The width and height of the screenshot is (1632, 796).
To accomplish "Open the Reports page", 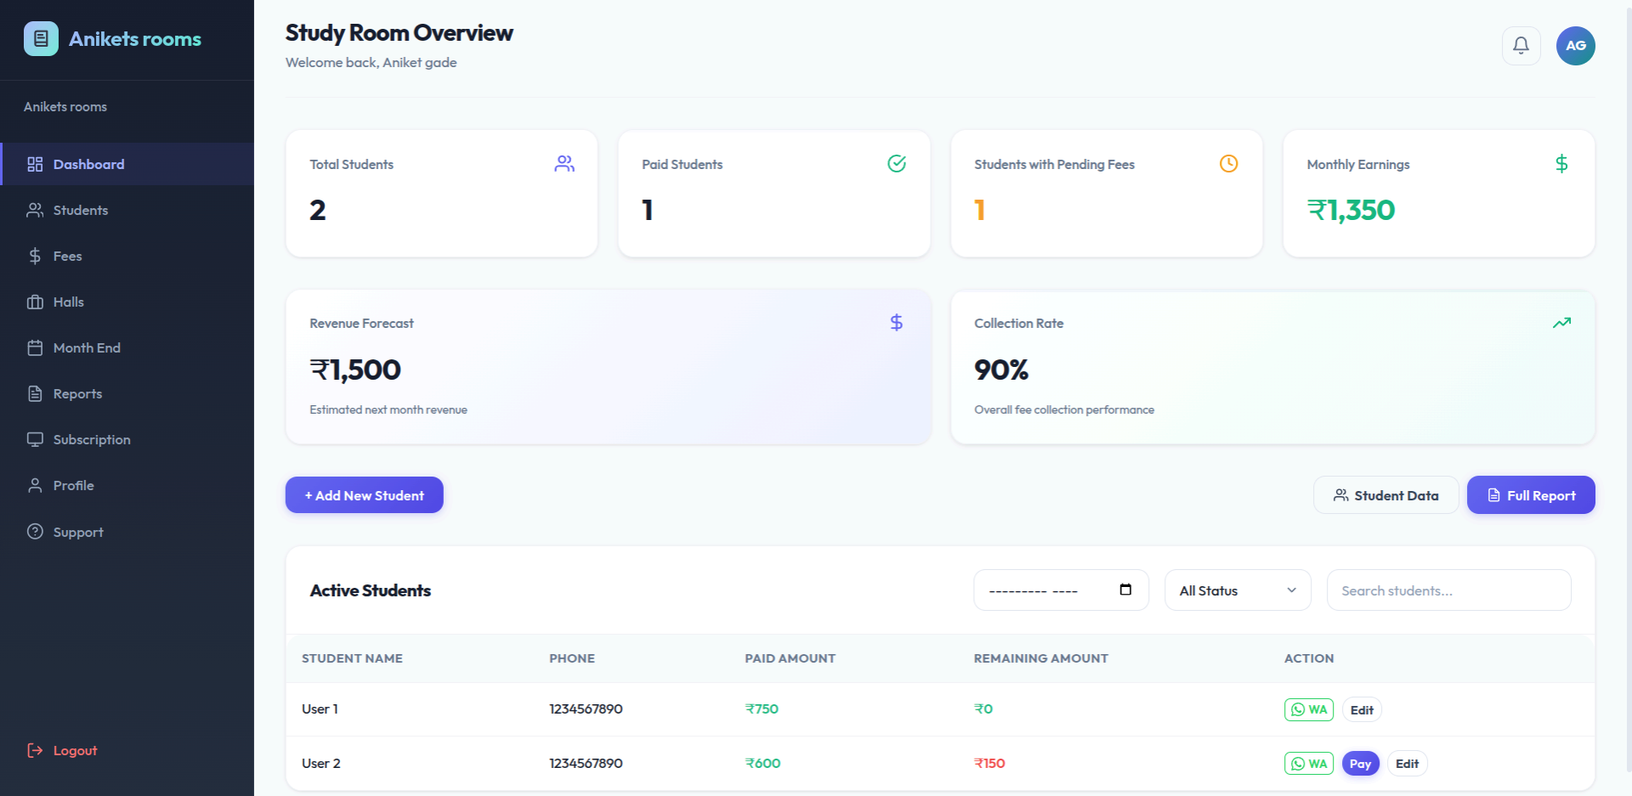I will pyautogui.click(x=127, y=393).
